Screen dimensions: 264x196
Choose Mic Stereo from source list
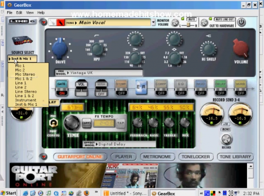tap(25, 74)
